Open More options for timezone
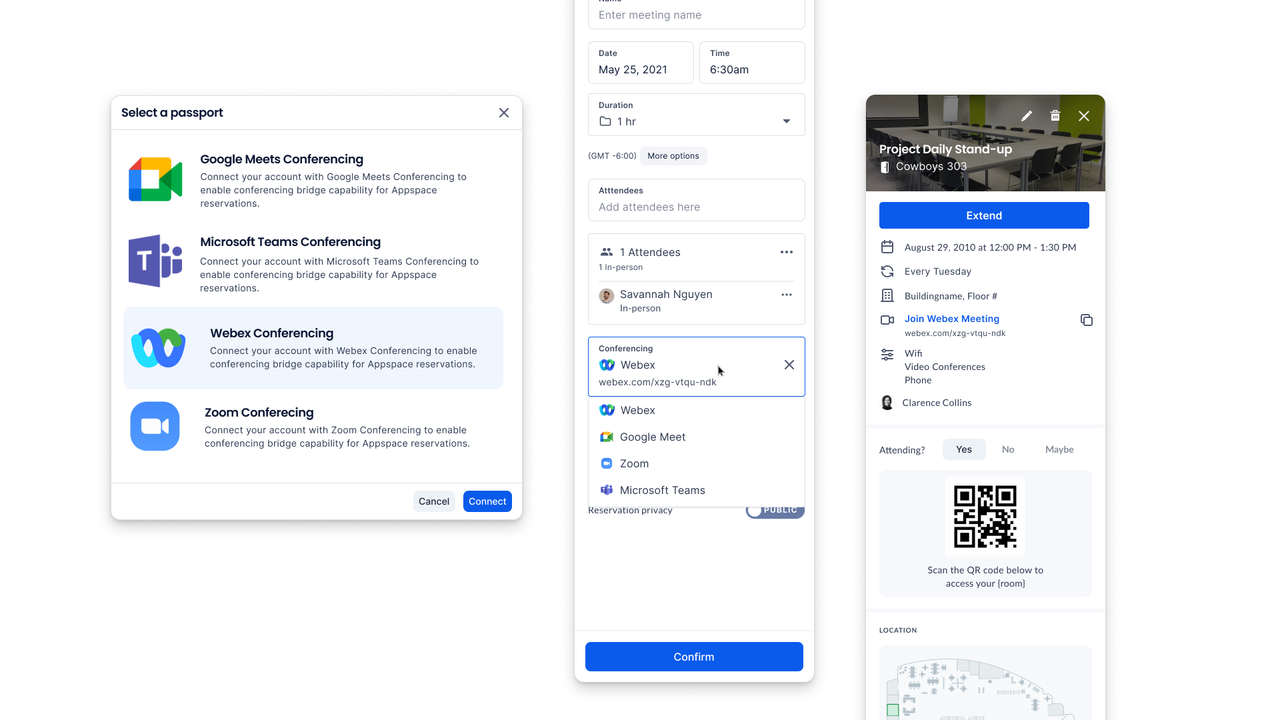Image resolution: width=1280 pixels, height=720 pixels. (673, 156)
